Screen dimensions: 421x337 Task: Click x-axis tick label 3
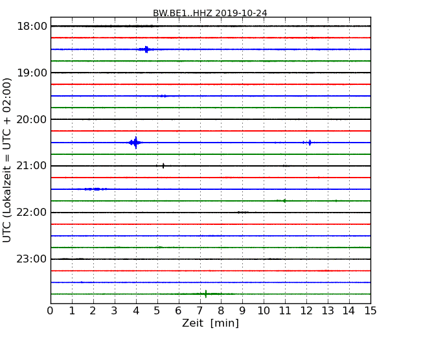115,310
